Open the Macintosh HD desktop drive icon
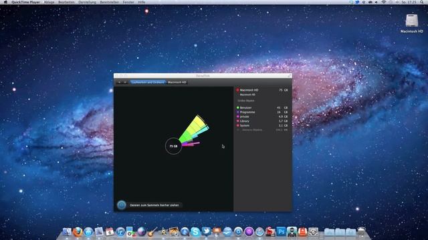 (412, 21)
